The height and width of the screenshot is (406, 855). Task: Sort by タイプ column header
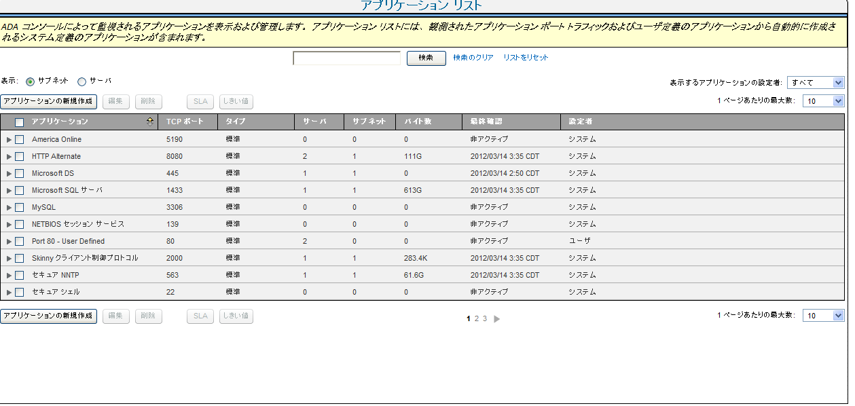click(236, 122)
